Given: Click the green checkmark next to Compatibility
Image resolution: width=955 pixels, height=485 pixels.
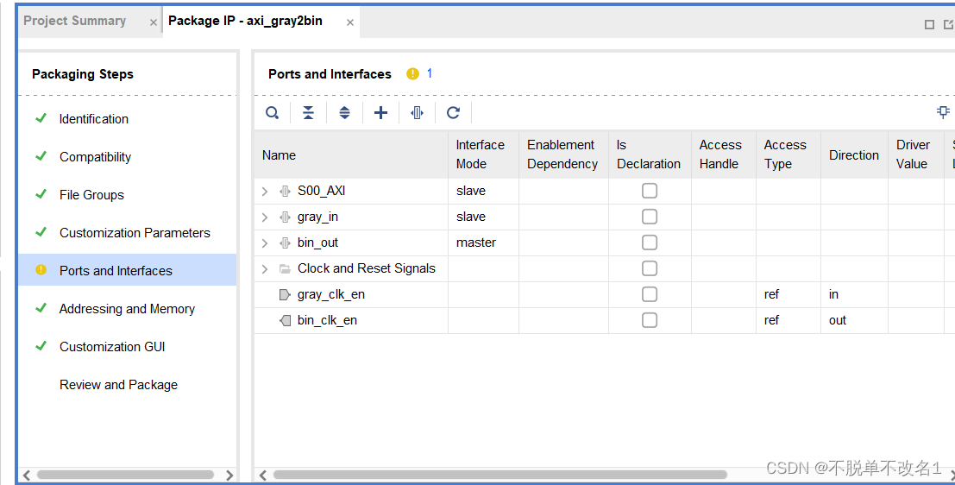Looking at the screenshot, I should coord(41,156).
